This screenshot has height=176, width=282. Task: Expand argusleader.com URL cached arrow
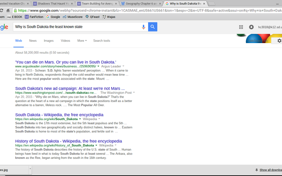tap(98, 66)
